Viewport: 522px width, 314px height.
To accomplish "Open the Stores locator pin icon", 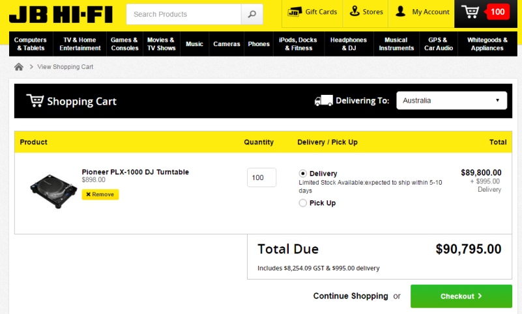I will click(x=355, y=11).
